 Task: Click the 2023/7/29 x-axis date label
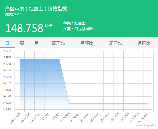pos(15,118)
